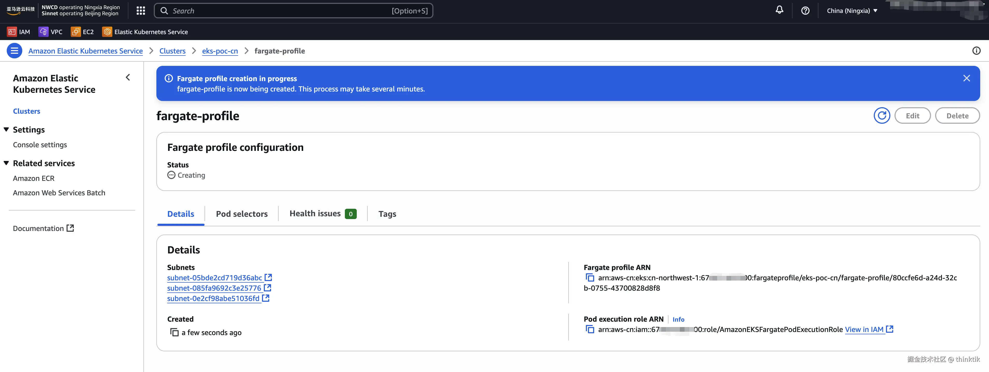989x372 pixels.
Task: Dismiss the Fargate creation progress banner
Action: tap(966, 79)
